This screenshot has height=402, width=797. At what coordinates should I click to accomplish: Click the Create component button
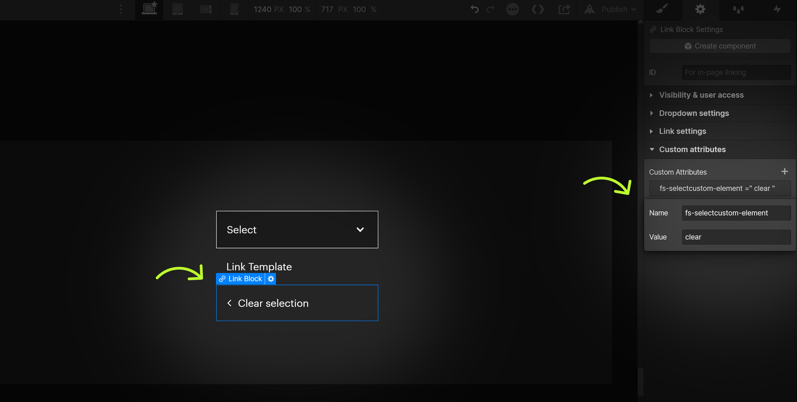tap(720, 46)
